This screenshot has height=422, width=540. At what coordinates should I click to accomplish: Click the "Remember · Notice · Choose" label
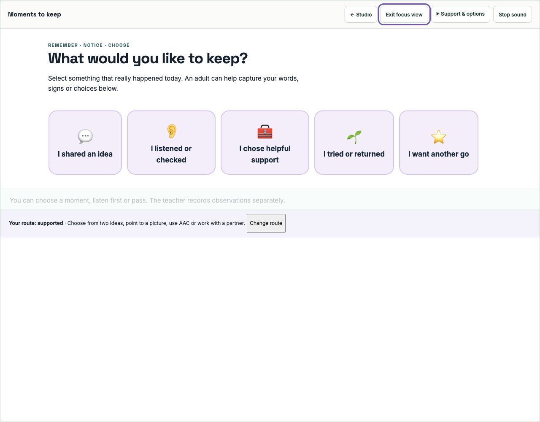coord(89,45)
